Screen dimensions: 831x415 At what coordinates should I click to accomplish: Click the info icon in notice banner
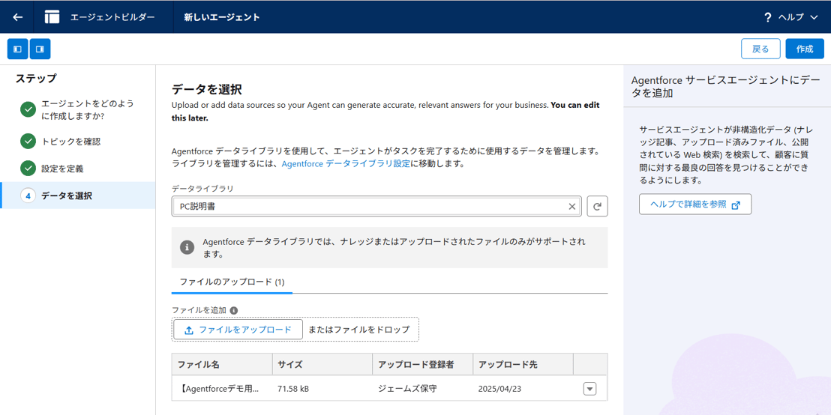(x=187, y=247)
